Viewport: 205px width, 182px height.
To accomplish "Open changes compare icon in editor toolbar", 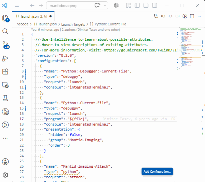I will 156,16.
